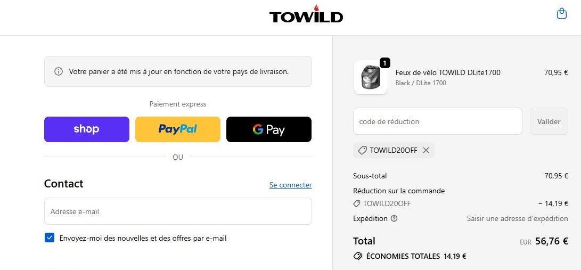
Task: Click the DLite1700 bike light thumbnail
Action: (x=370, y=78)
